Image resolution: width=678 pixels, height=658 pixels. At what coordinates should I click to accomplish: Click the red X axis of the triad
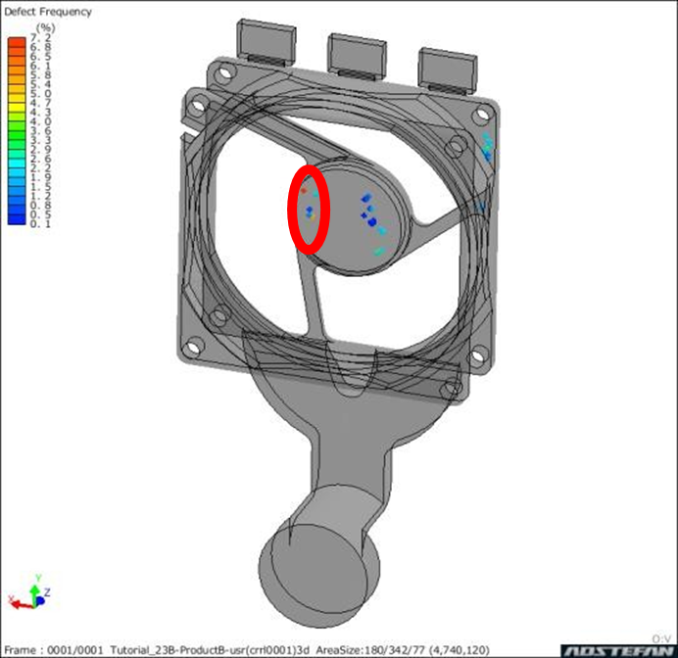coord(21,603)
